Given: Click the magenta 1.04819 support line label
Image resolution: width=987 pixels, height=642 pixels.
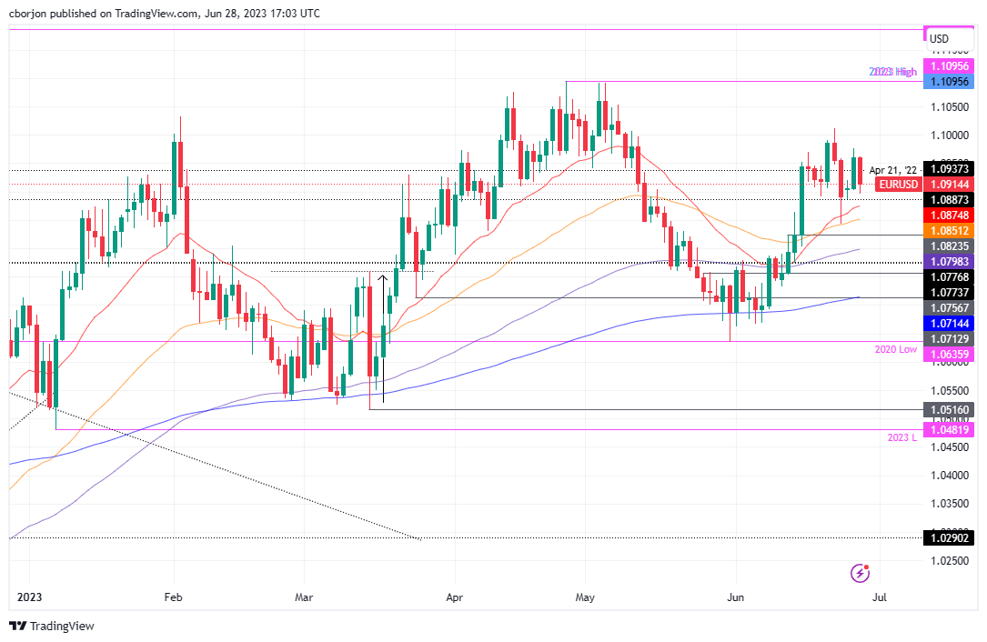Looking at the screenshot, I should (x=949, y=429).
